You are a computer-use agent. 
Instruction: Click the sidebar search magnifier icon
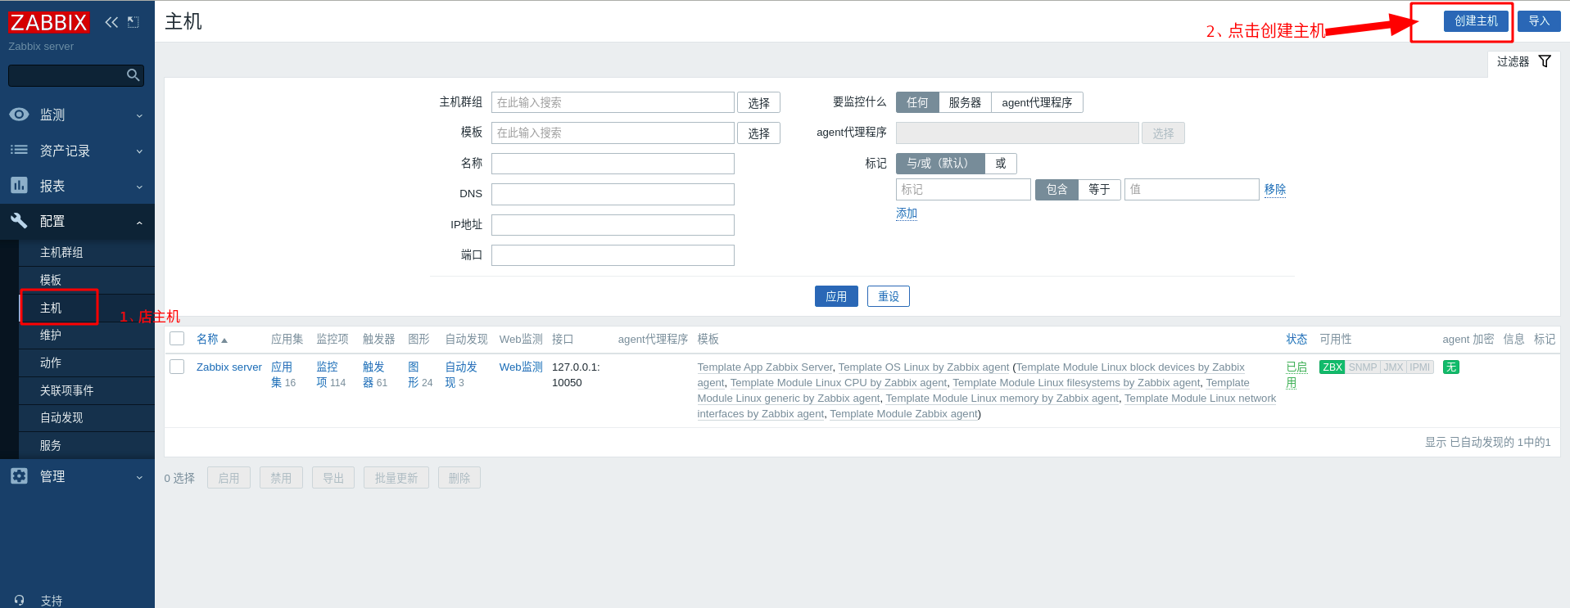tap(133, 75)
